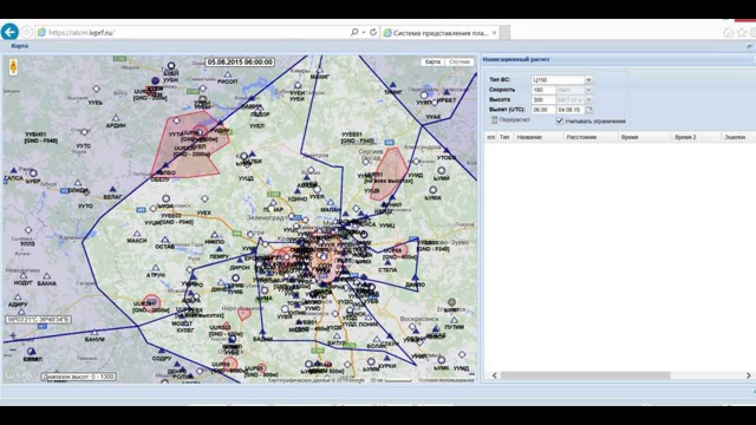Select the АРДИН waypoint triangle

coord(116,118)
